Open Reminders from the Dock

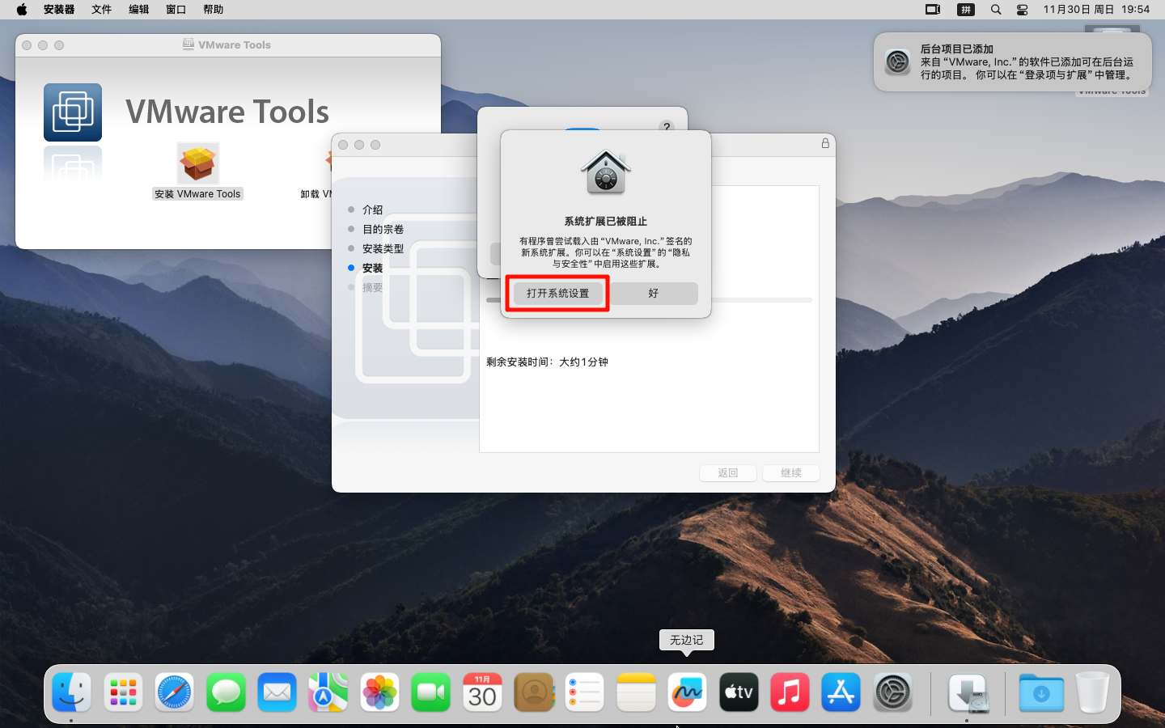pyautogui.click(x=585, y=692)
